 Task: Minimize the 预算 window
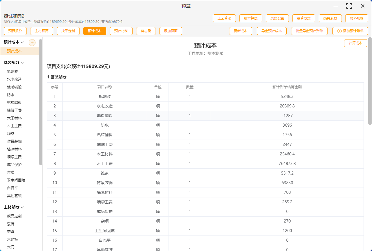click(336, 6)
